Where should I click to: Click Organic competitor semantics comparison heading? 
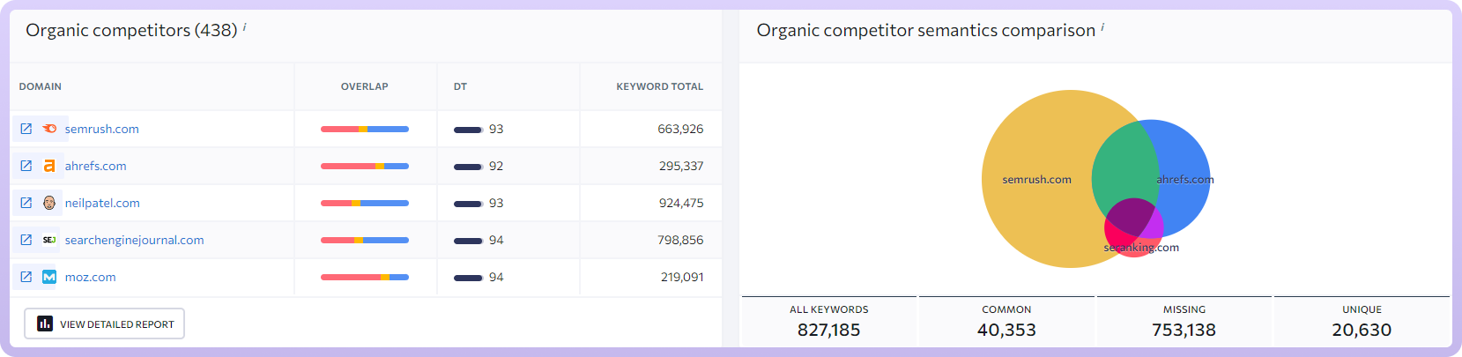tap(926, 30)
